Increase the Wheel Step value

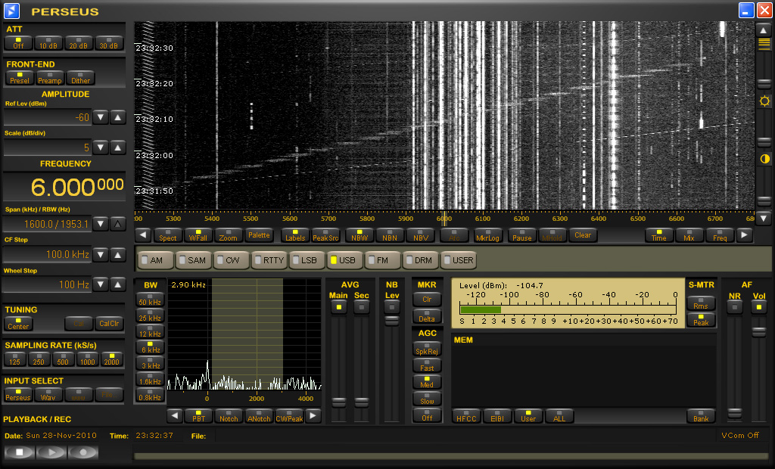[117, 284]
